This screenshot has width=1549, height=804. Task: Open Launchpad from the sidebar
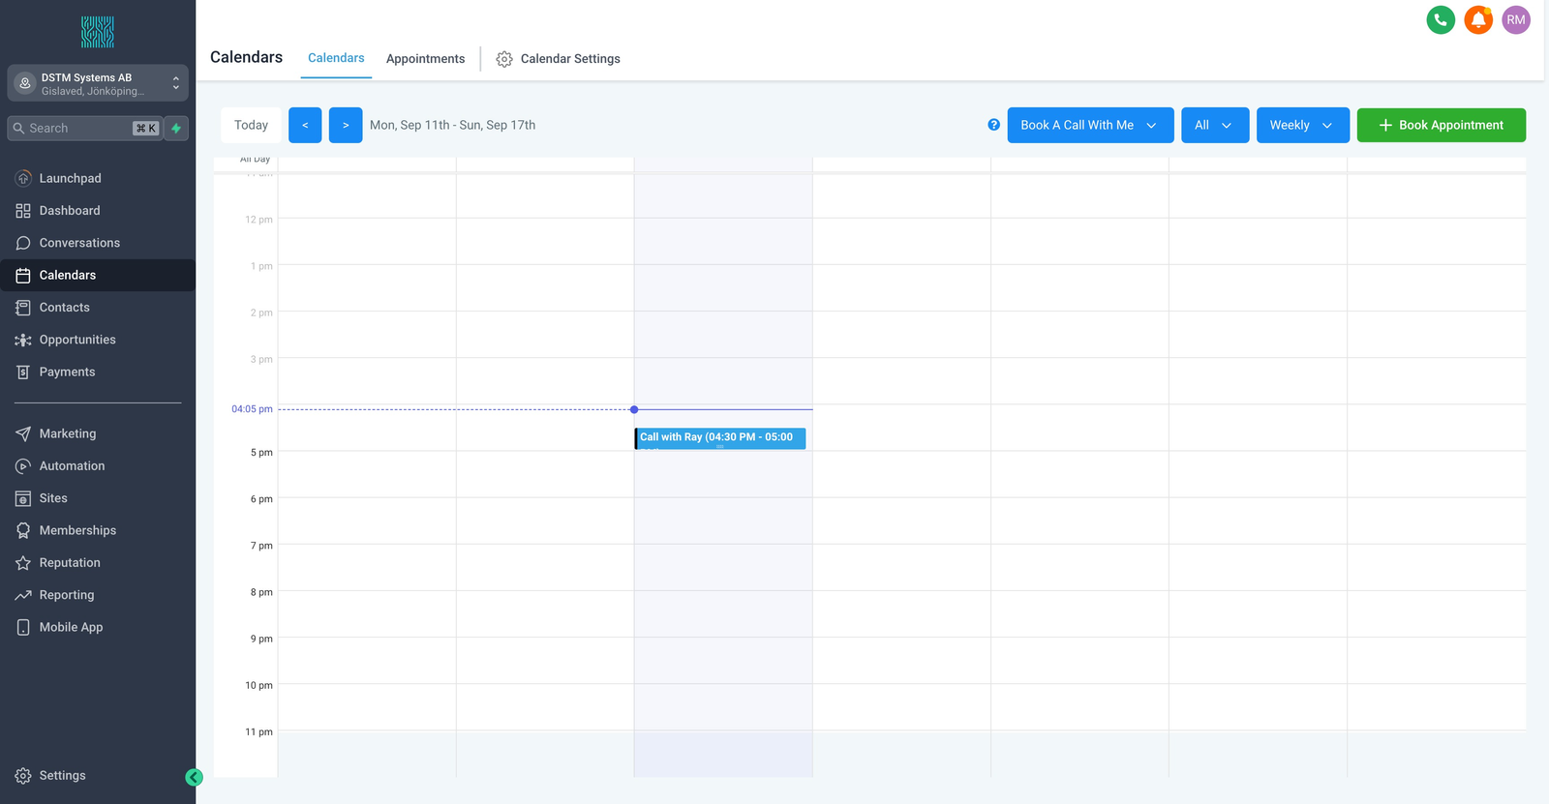pyautogui.click(x=70, y=178)
